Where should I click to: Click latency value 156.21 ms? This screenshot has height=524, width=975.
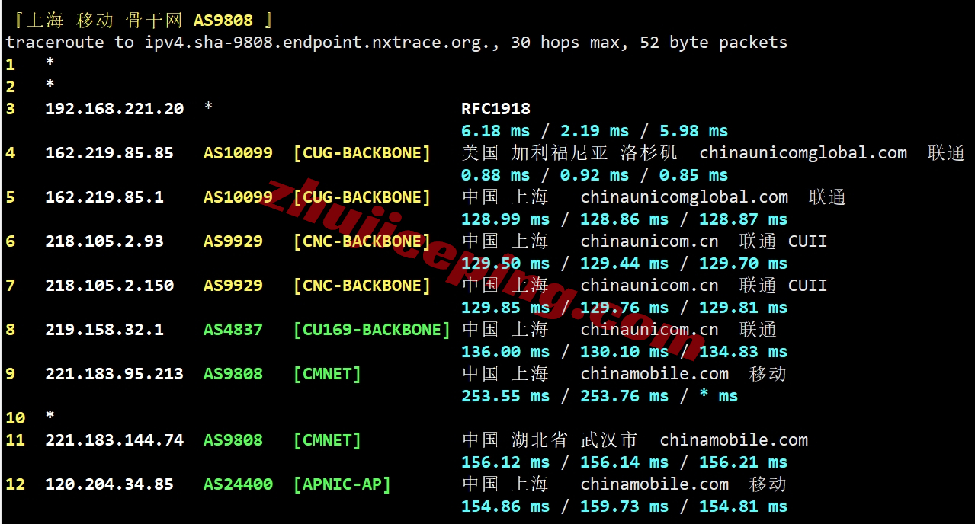click(743, 462)
